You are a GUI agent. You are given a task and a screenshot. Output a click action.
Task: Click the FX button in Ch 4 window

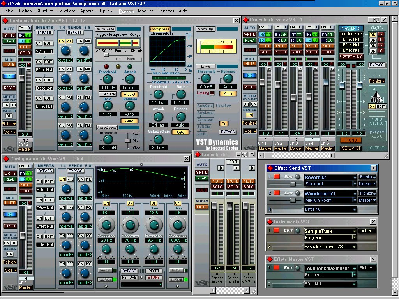[10, 215]
